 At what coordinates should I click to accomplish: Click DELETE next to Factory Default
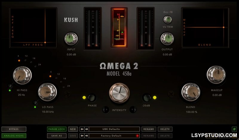165,136
